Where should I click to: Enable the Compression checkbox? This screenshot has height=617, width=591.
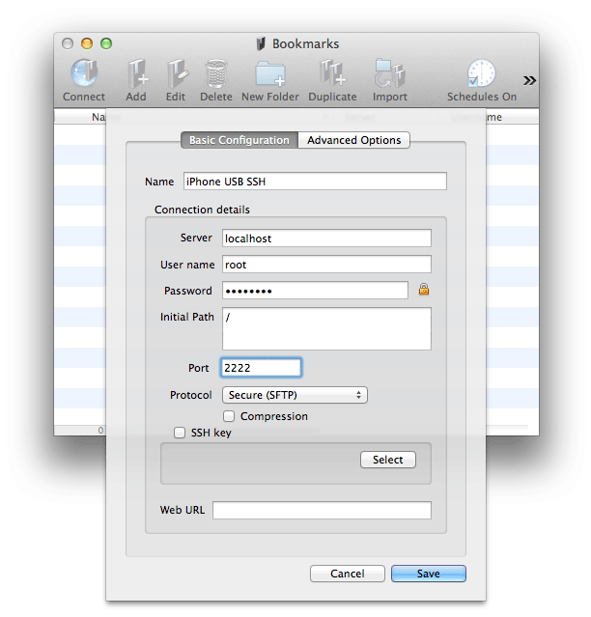pos(230,416)
